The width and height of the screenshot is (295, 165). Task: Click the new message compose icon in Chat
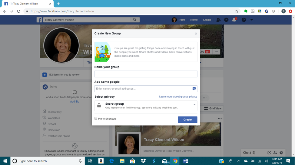[x=269, y=153]
